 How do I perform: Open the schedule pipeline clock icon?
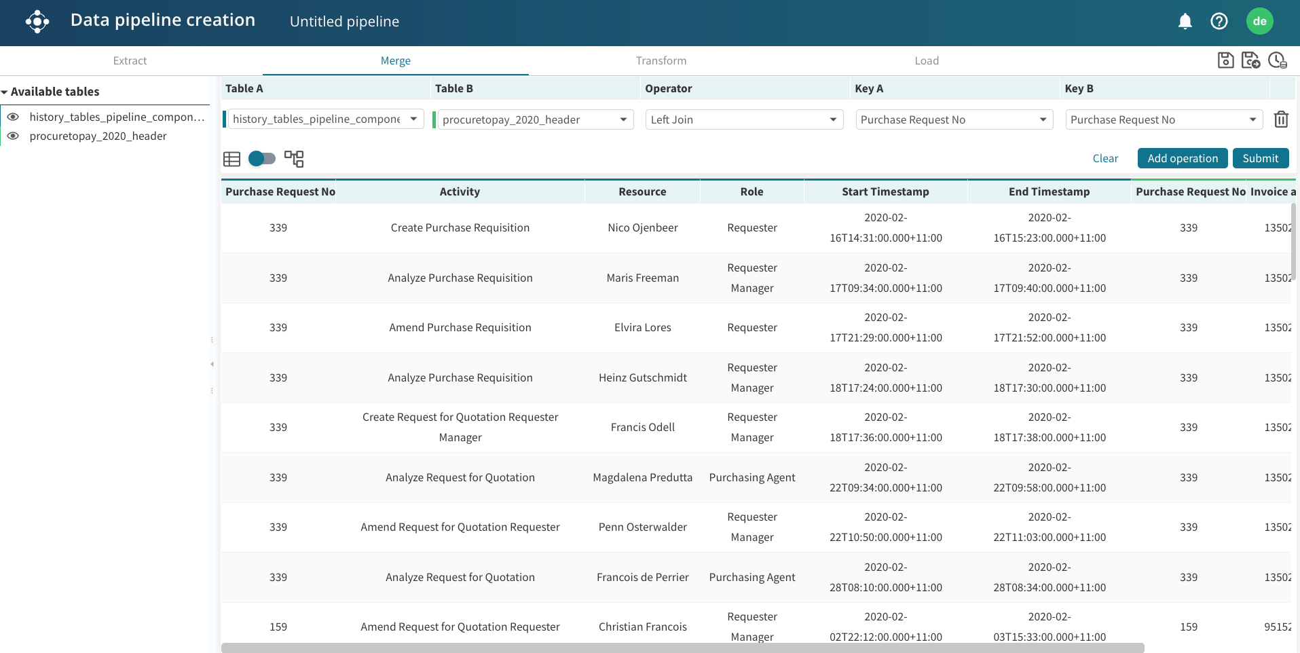[1277, 60]
